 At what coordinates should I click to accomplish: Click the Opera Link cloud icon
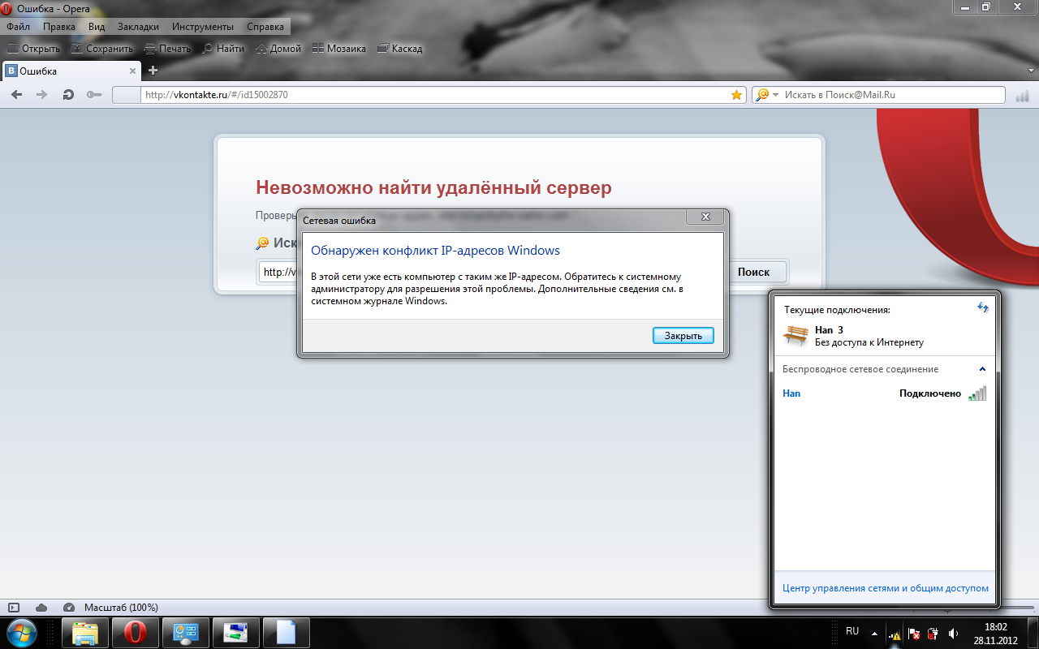41,608
